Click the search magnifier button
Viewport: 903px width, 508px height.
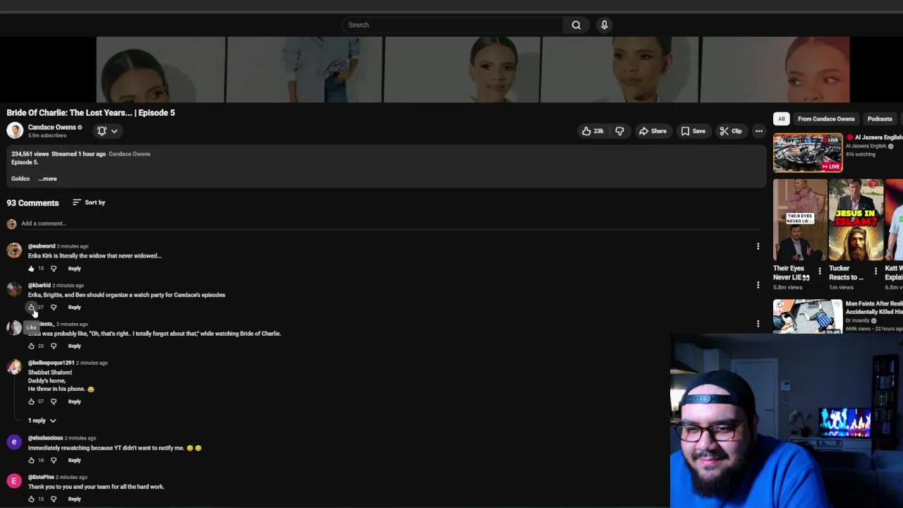point(576,25)
